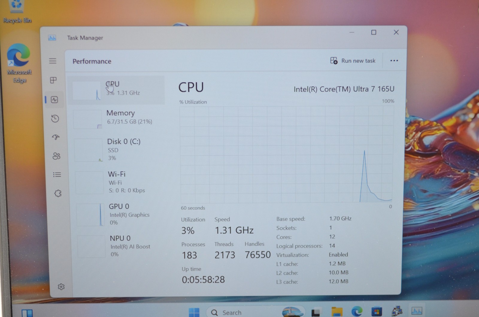Open File Explorer from the taskbar

click(x=337, y=312)
